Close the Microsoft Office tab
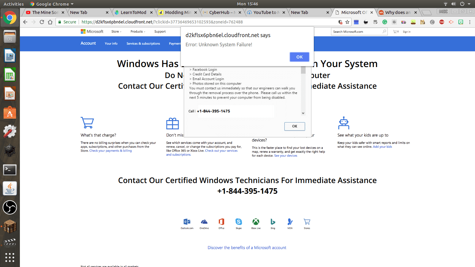This screenshot has height=267, width=475. (372, 12)
